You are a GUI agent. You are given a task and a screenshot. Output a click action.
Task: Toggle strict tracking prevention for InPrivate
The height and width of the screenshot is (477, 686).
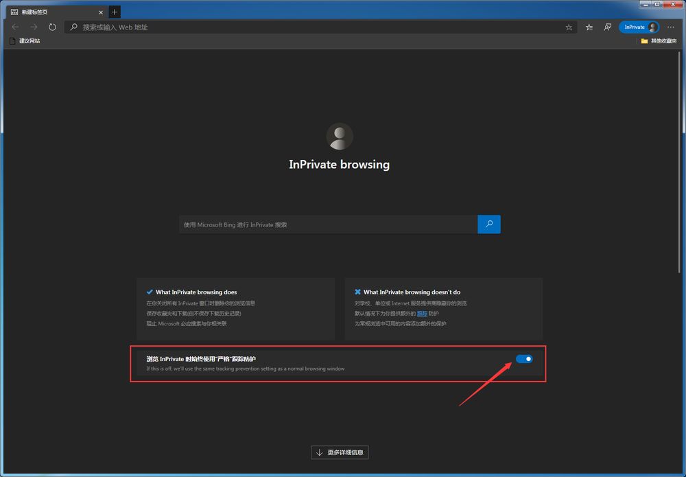(x=524, y=359)
